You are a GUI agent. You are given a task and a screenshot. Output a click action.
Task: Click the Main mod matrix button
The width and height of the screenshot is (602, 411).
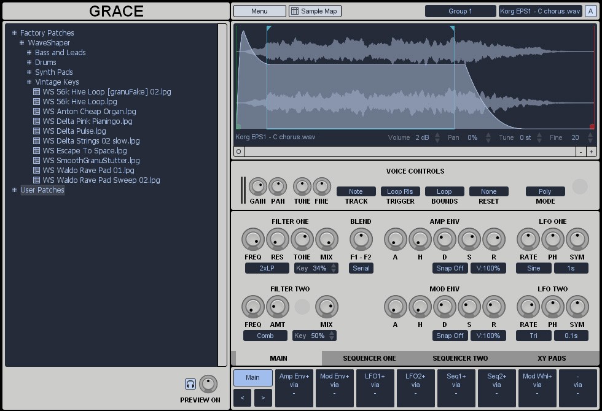tap(252, 377)
